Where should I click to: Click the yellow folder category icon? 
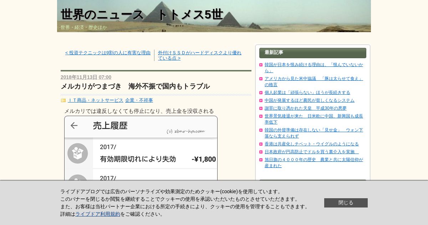click(x=63, y=100)
